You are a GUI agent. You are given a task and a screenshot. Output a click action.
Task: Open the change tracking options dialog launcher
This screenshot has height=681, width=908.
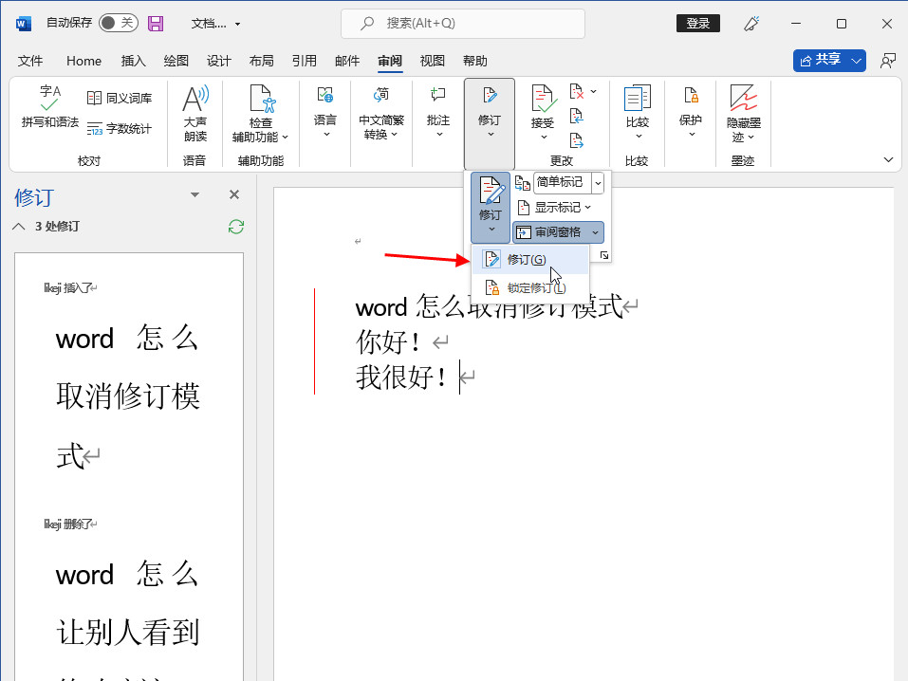pyautogui.click(x=604, y=255)
